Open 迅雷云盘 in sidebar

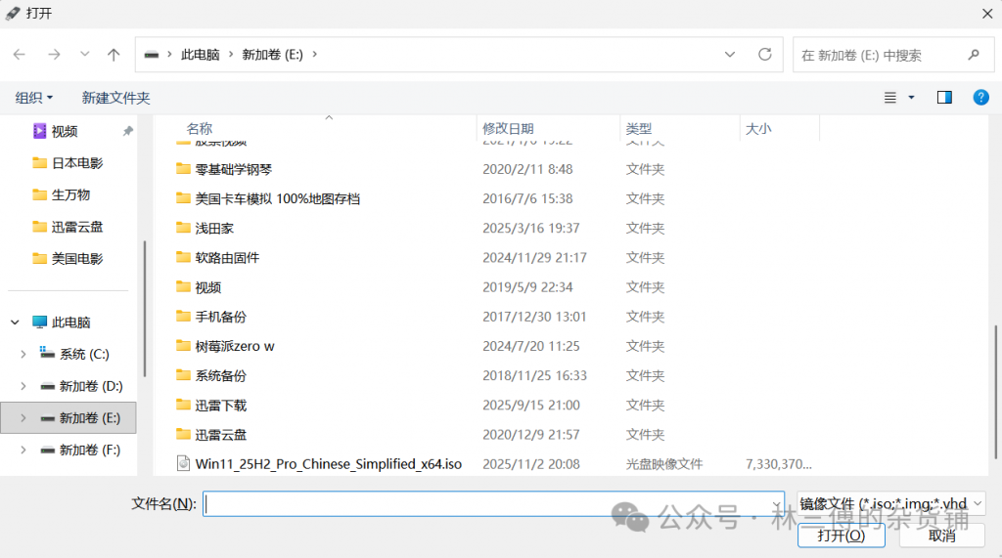click(68, 227)
